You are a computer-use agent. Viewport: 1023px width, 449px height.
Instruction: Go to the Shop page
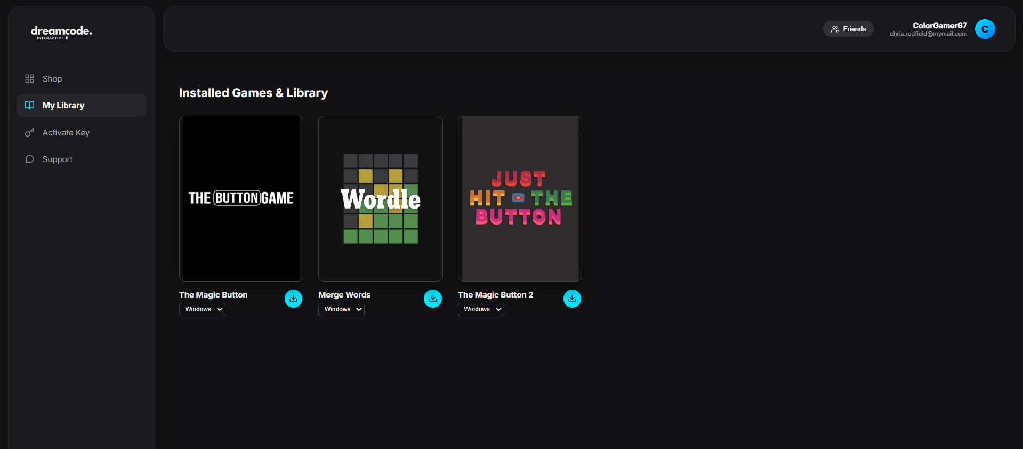(82, 79)
